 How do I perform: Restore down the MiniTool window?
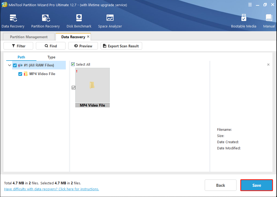[x=265, y=5]
